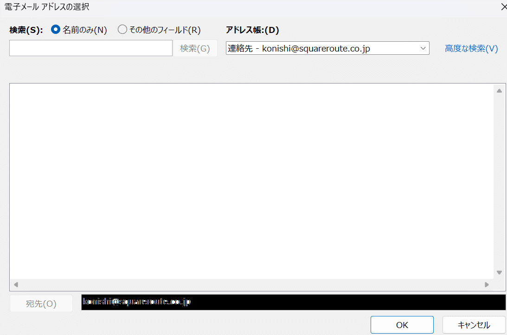The height and width of the screenshot is (335, 507).
Task: Click the recipient field with konishi@squareroute.co.jp
Action: (x=293, y=302)
